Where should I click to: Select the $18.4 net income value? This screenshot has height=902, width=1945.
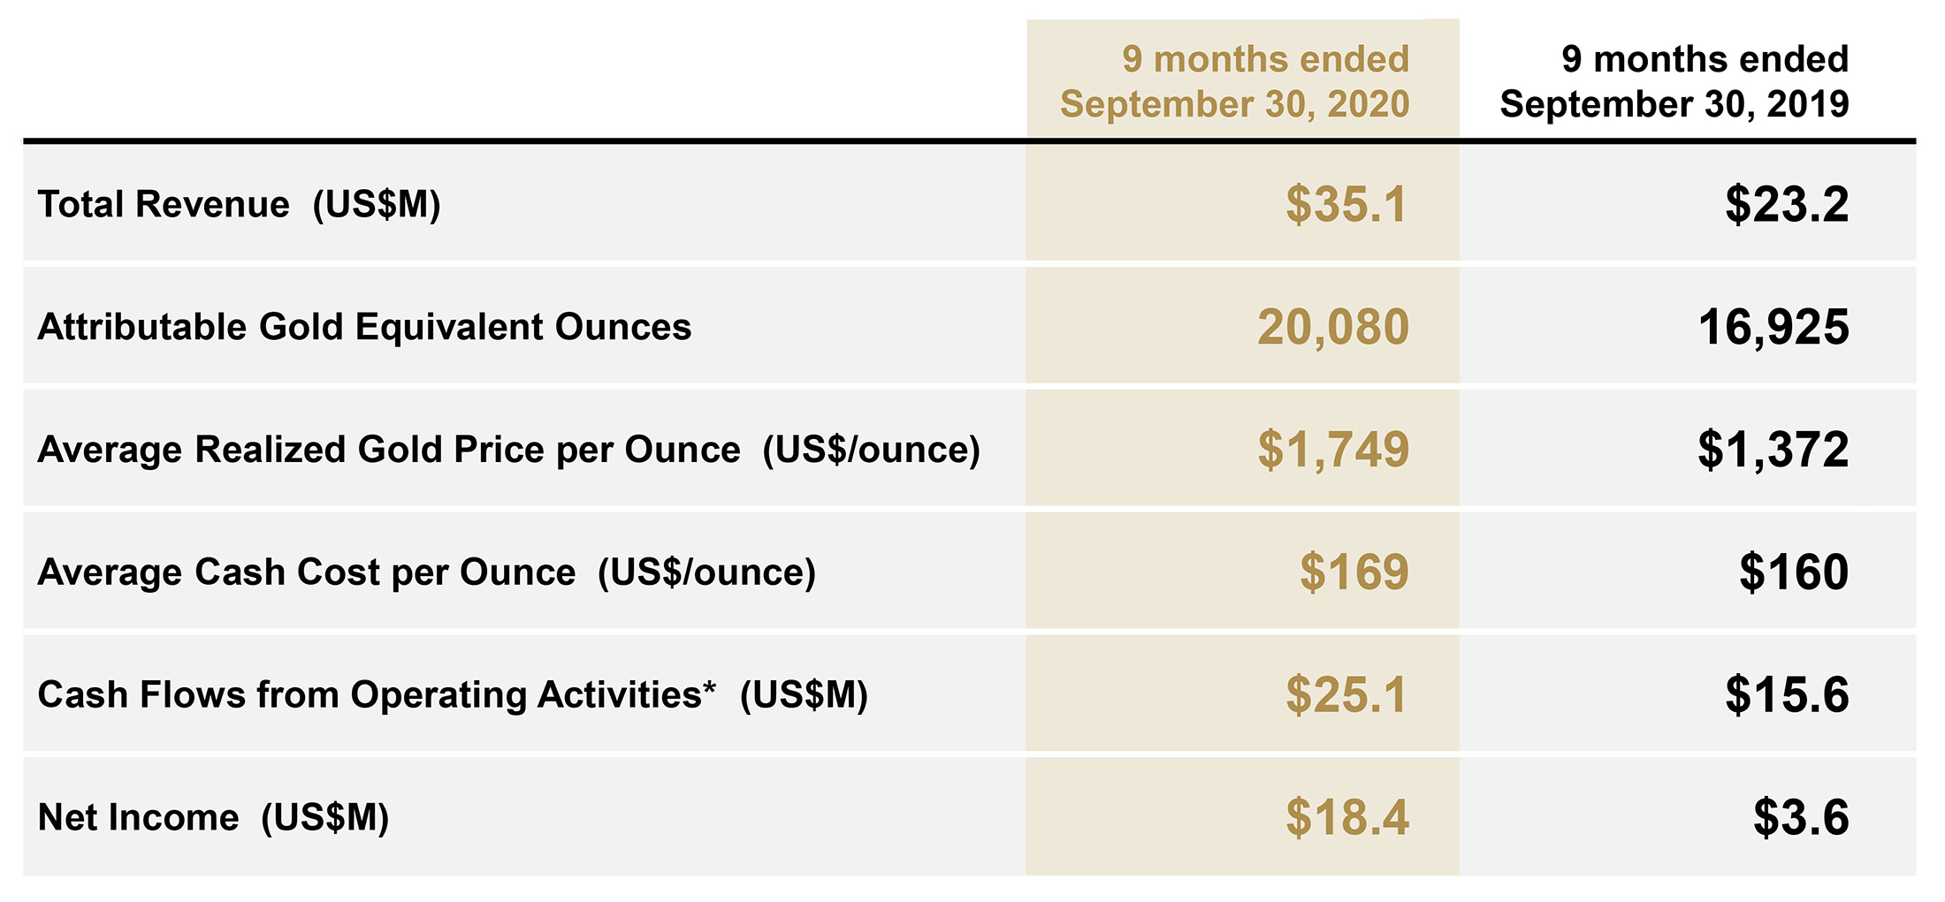[1347, 817]
